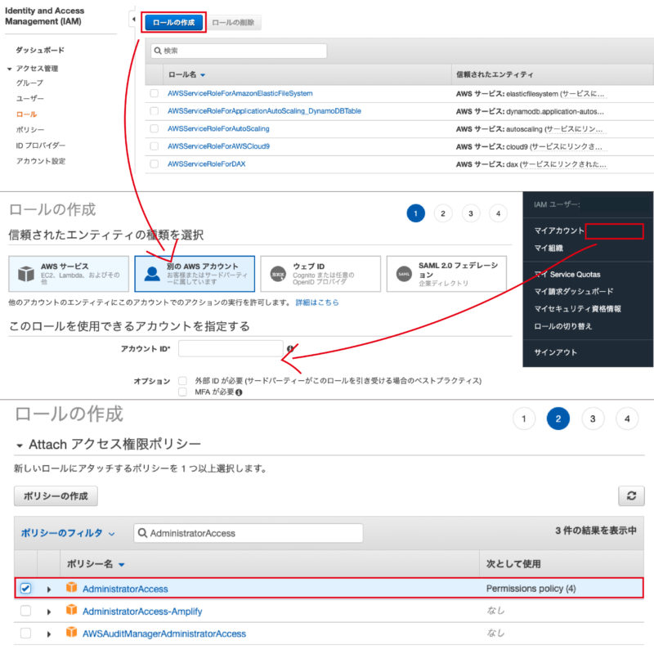Click the アカウント ID input field
This screenshot has width=654, height=654.
[x=231, y=348]
